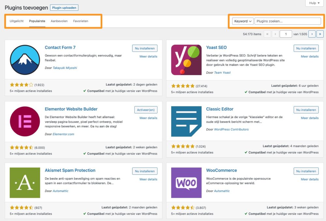Jump to the last page with the double-arrow icon
This screenshot has width=326, height=221.
(x=320, y=34)
